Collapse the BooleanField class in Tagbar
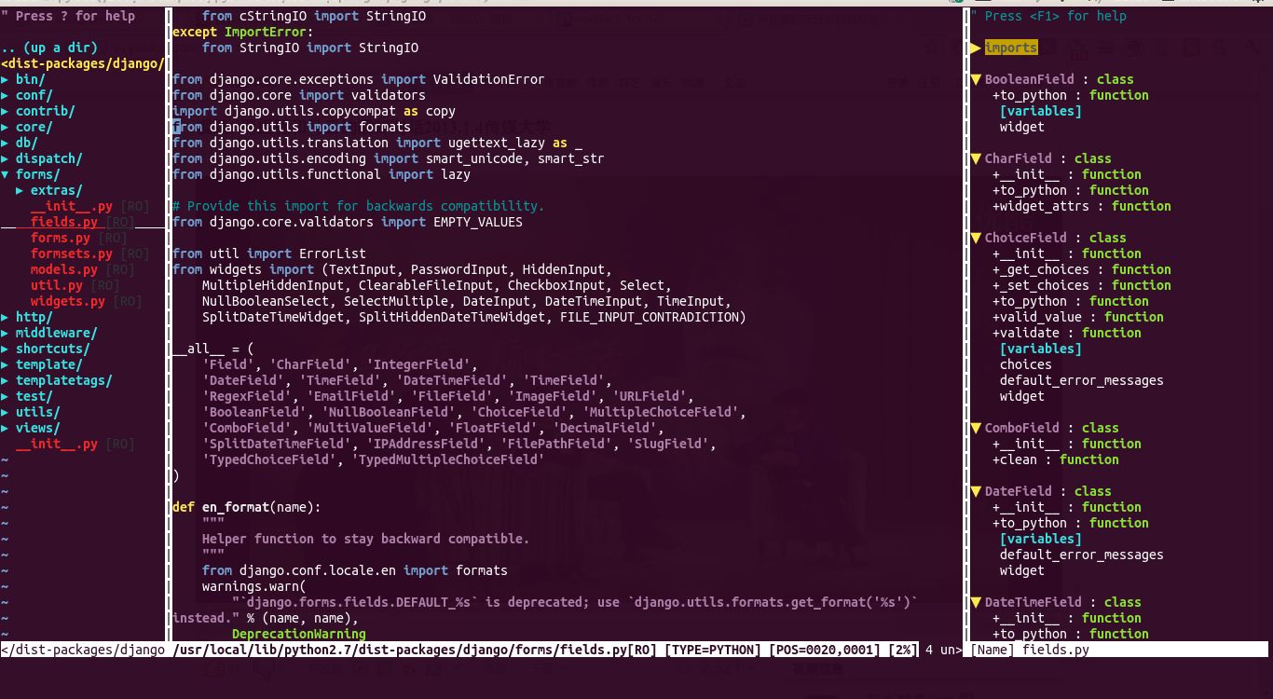1273x699 pixels. tap(976, 80)
